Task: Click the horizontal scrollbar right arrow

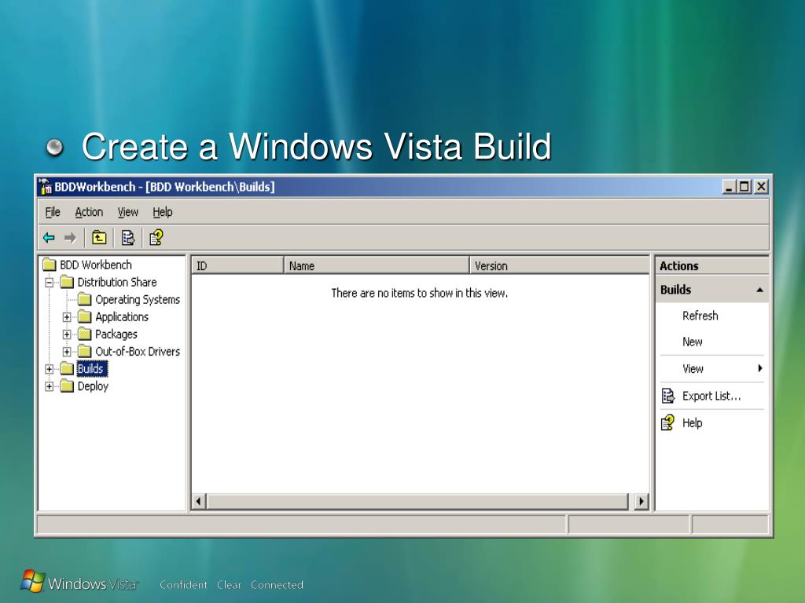Action: click(x=641, y=501)
